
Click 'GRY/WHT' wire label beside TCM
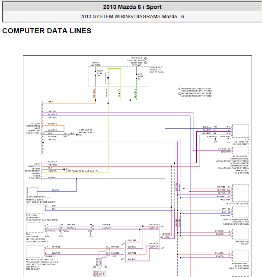tap(72, 225)
